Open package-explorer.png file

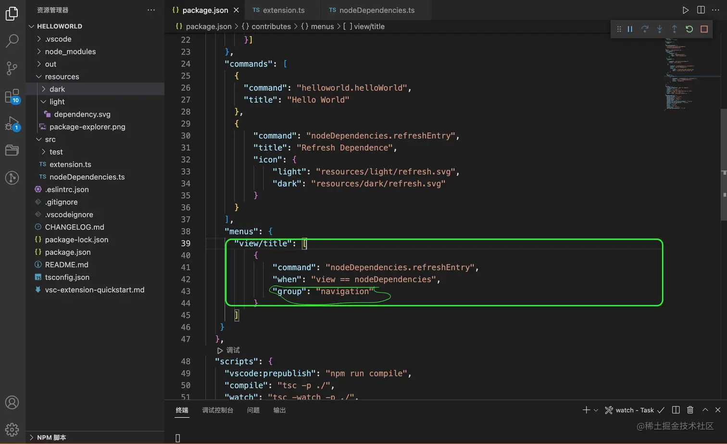(95, 127)
